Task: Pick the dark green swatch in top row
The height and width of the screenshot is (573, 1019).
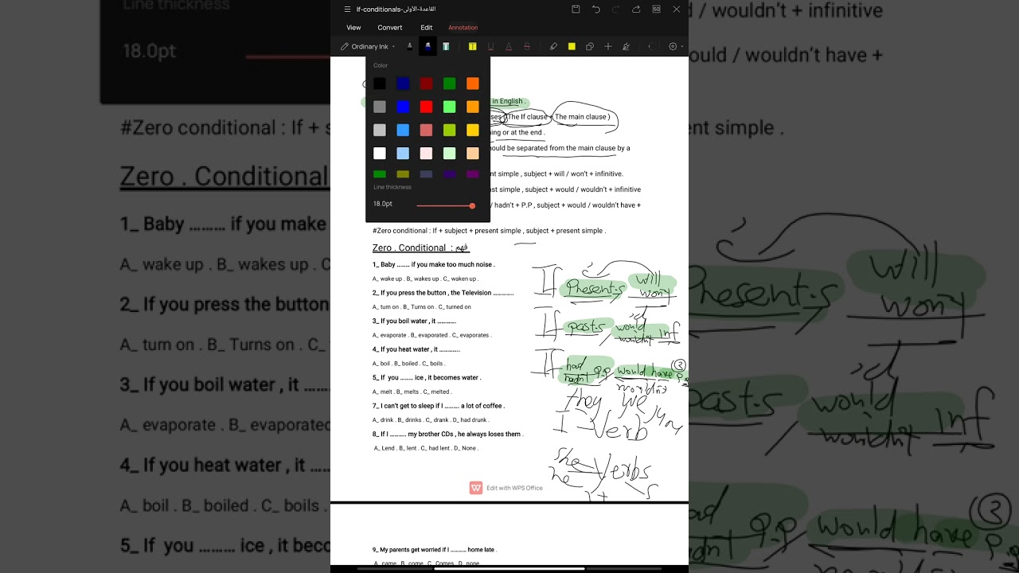Action: pos(449,84)
